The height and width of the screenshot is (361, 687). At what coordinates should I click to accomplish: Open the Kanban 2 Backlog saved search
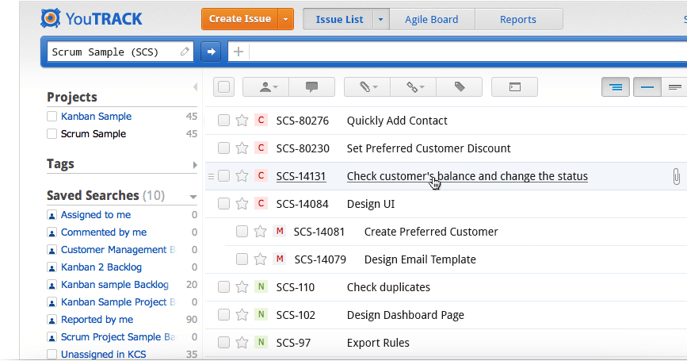pyautogui.click(x=101, y=267)
